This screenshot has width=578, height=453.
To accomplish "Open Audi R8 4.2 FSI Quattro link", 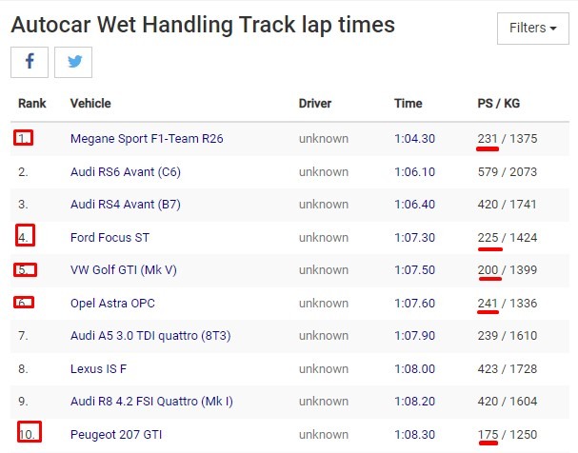I will coord(151,401).
